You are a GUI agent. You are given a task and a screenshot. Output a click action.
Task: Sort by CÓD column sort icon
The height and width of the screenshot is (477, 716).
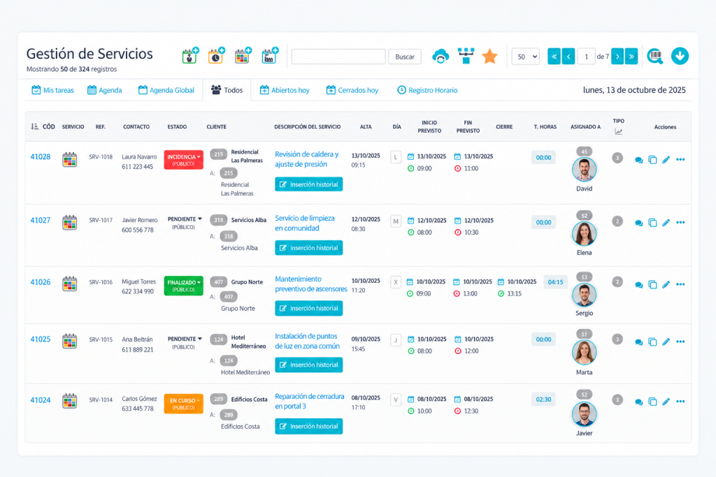pyautogui.click(x=35, y=126)
